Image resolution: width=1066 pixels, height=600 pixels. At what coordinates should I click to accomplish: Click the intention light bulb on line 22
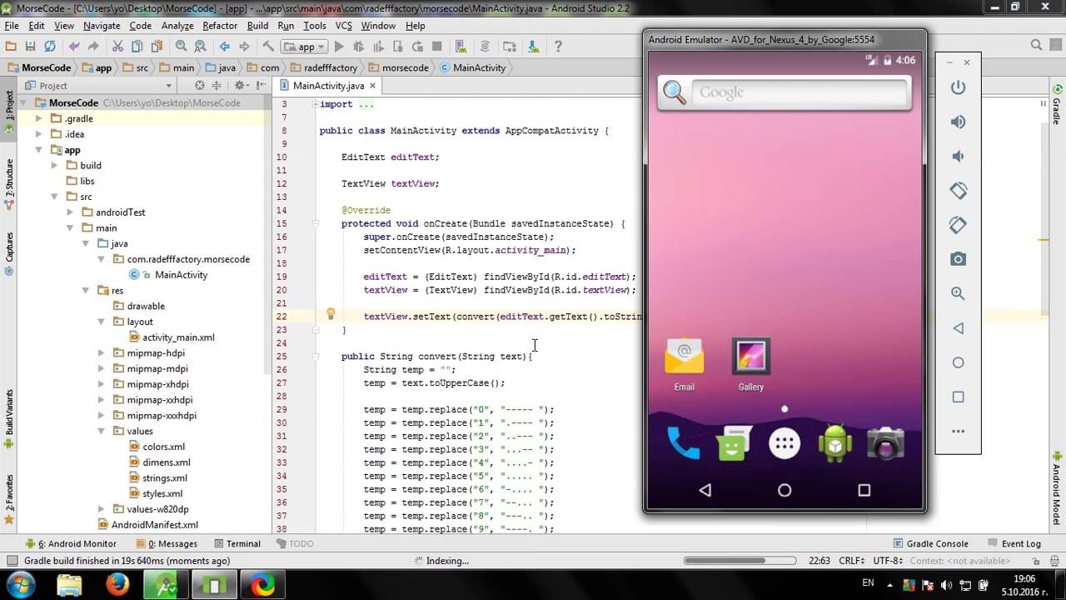click(331, 314)
